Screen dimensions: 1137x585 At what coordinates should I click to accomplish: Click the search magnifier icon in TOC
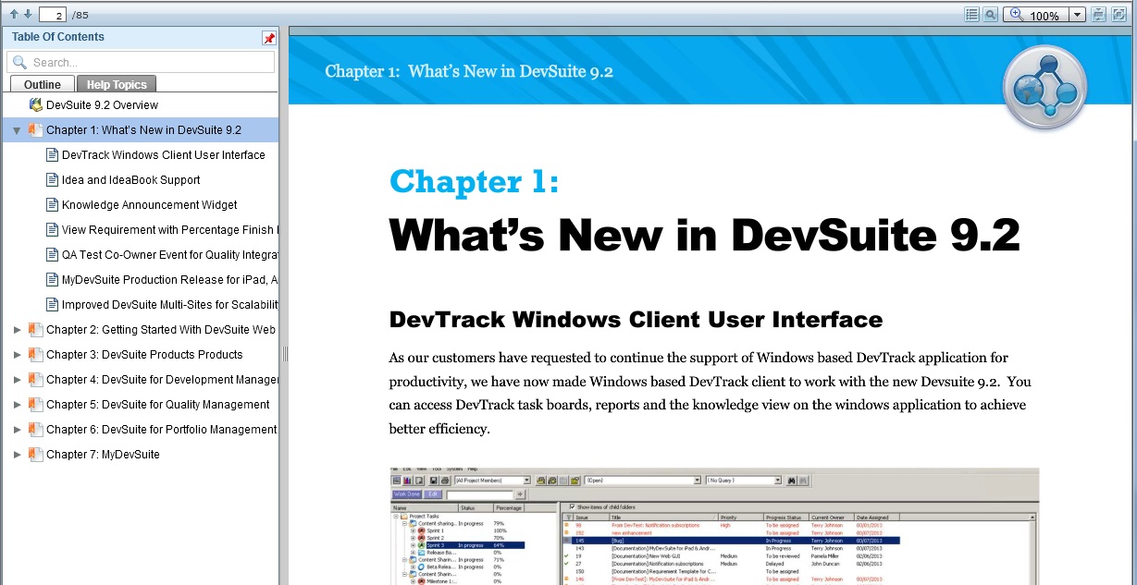[x=20, y=62]
